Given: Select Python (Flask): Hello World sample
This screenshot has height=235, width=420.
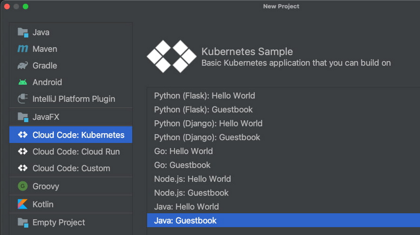Looking at the screenshot, I should (x=205, y=96).
